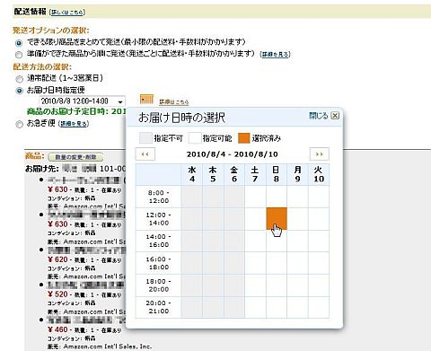Choose お届け日時指定便 radio button
This screenshot has height=351, width=431.
coord(19,91)
